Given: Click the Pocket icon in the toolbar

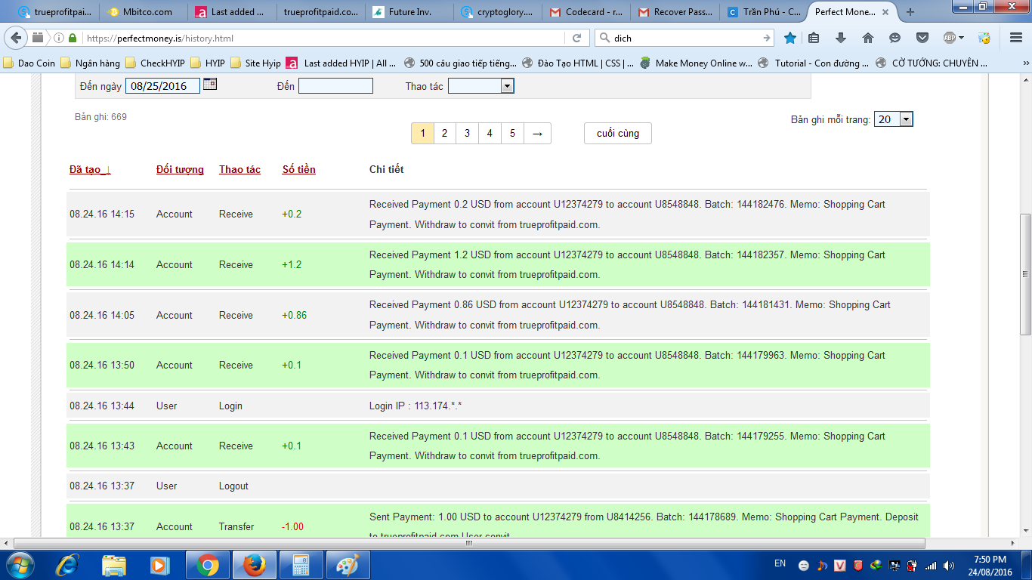Looking at the screenshot, I should coord(922,38).
